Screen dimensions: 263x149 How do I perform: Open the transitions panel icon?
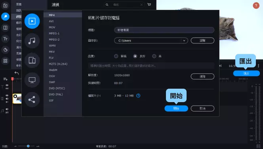(6, 28)
